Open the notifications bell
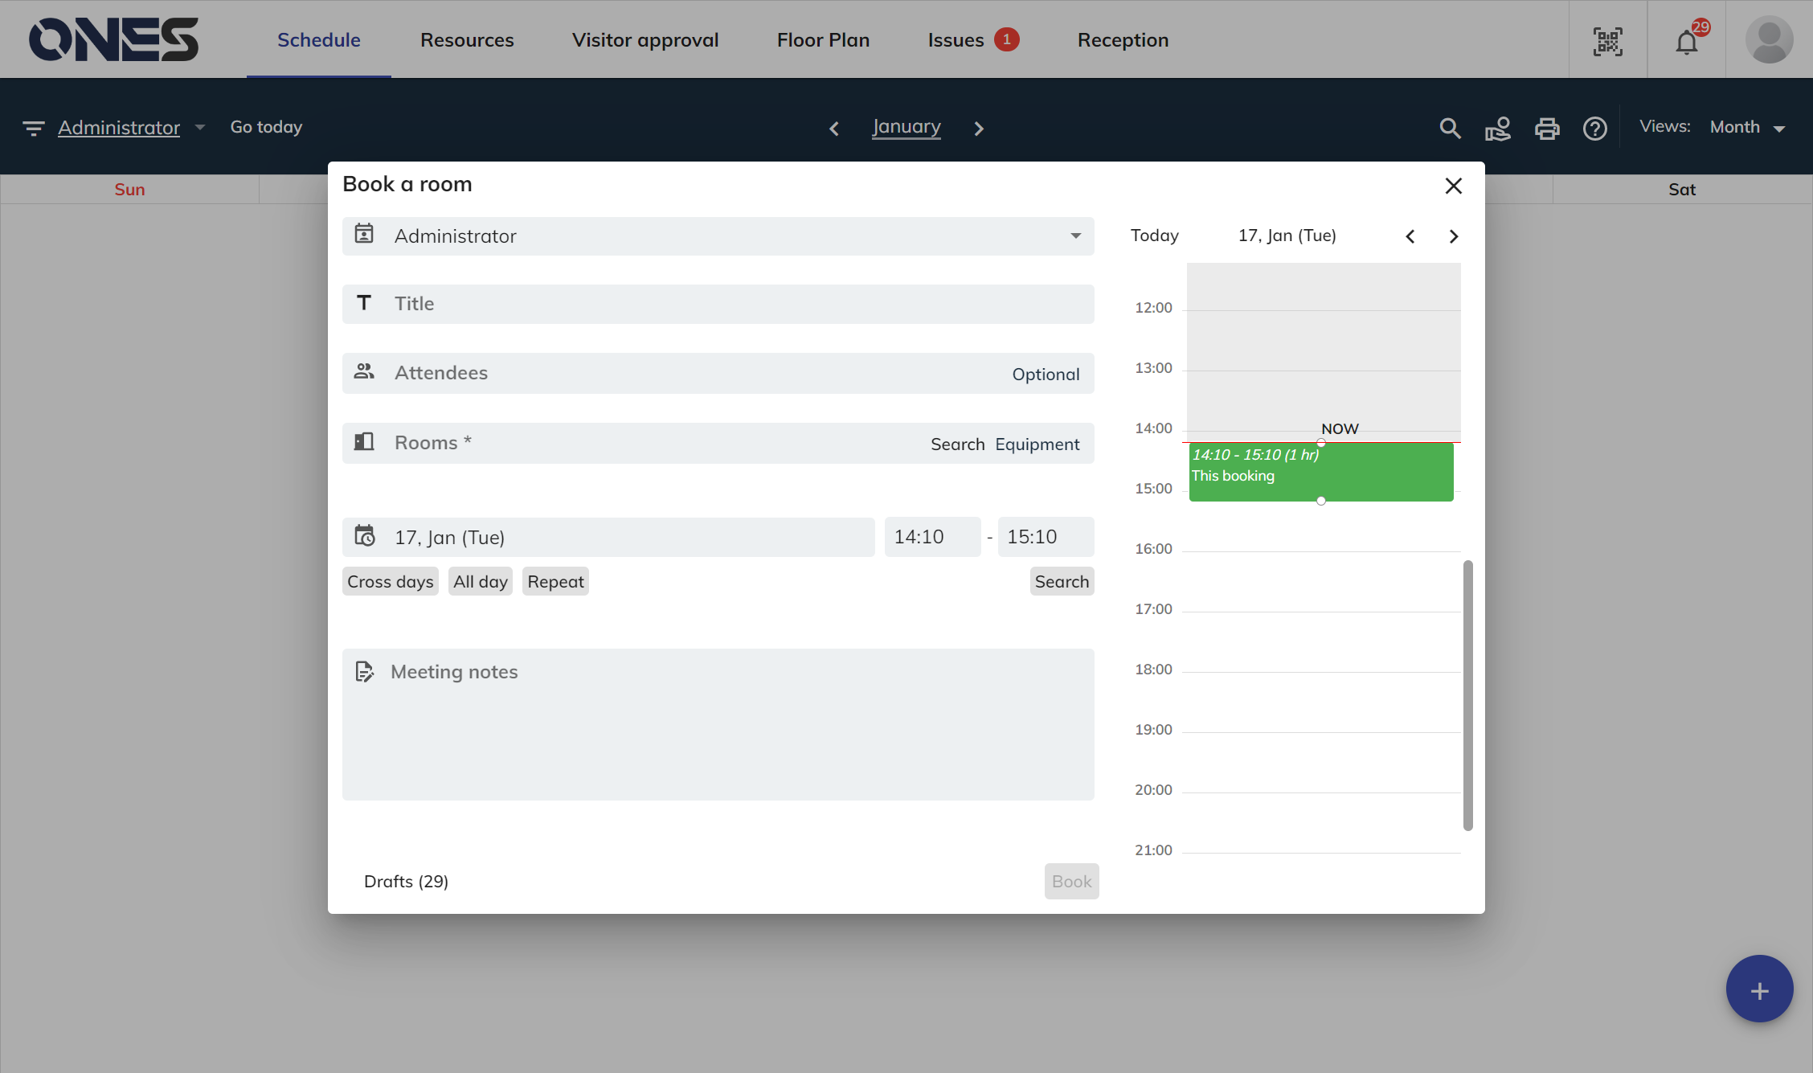The image size is (1813, 1073). (x=1686, y=41)
